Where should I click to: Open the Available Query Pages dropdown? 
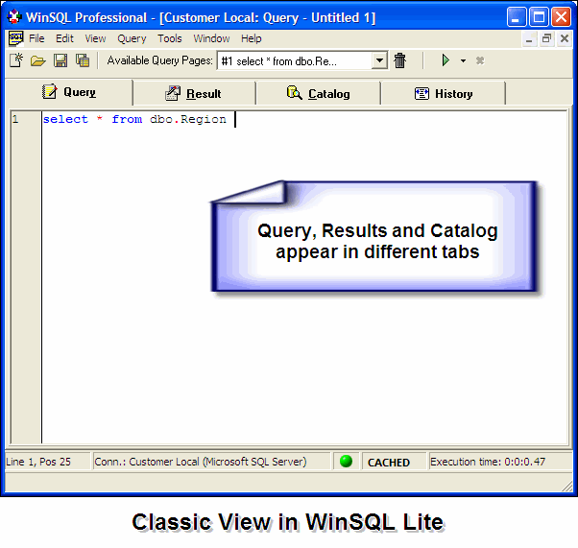(x=379, y=60)
